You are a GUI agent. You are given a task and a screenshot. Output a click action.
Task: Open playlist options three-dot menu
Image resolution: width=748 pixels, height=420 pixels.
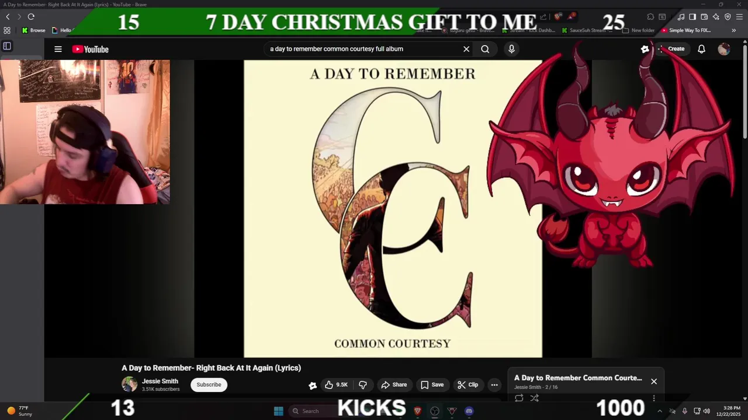(654, 398)
